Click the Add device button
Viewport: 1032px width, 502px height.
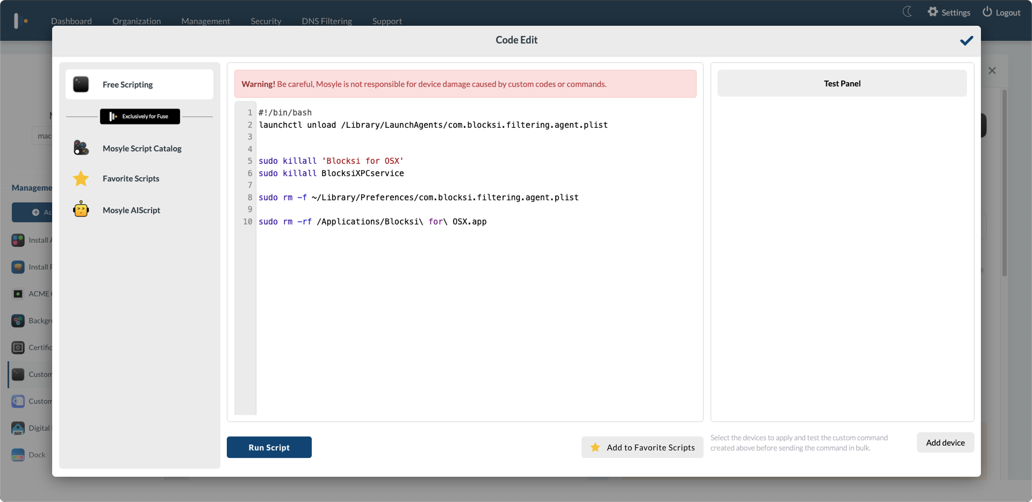[x=945, y=442]
